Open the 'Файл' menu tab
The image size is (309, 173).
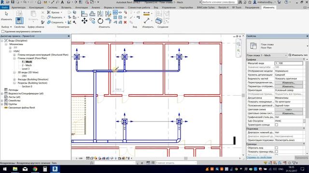pos(4,8)
